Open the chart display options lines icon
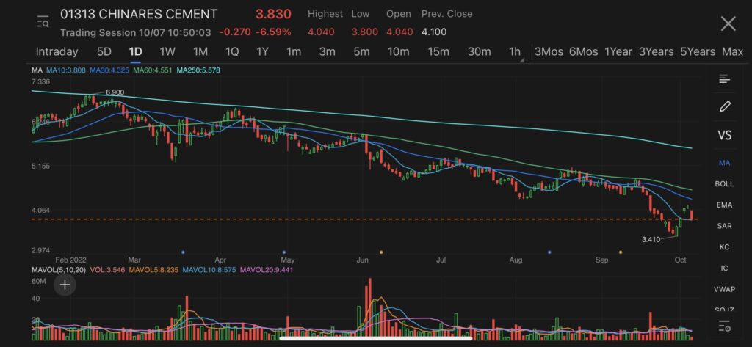The height and width of the screenshot is (347, 752). click(724, 79)
